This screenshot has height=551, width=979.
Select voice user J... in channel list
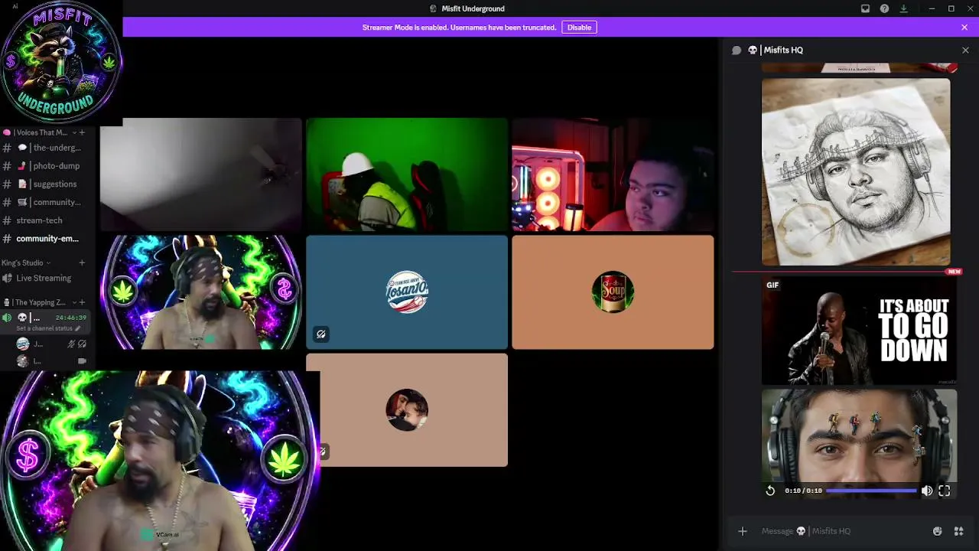(50, 344)
